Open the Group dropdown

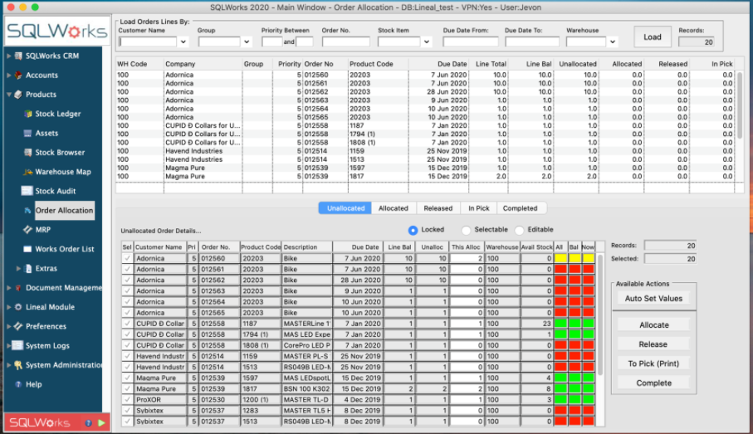point(247,41)
